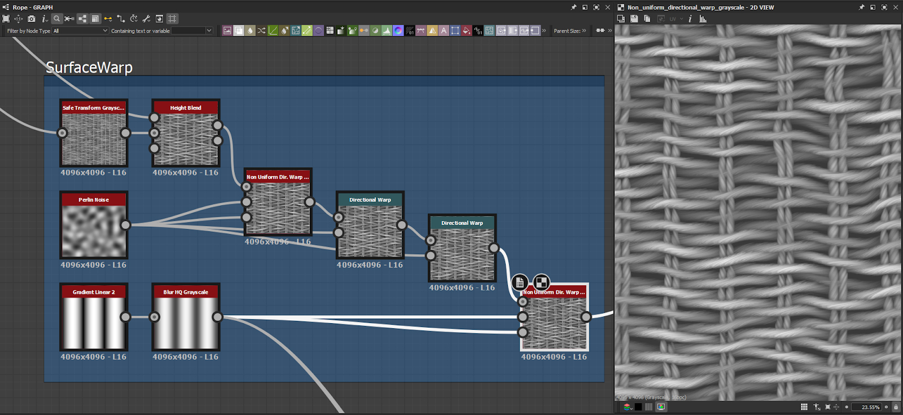Click the reset zoom 1:1 icon in the Graph toolbar

coord(19,19)
